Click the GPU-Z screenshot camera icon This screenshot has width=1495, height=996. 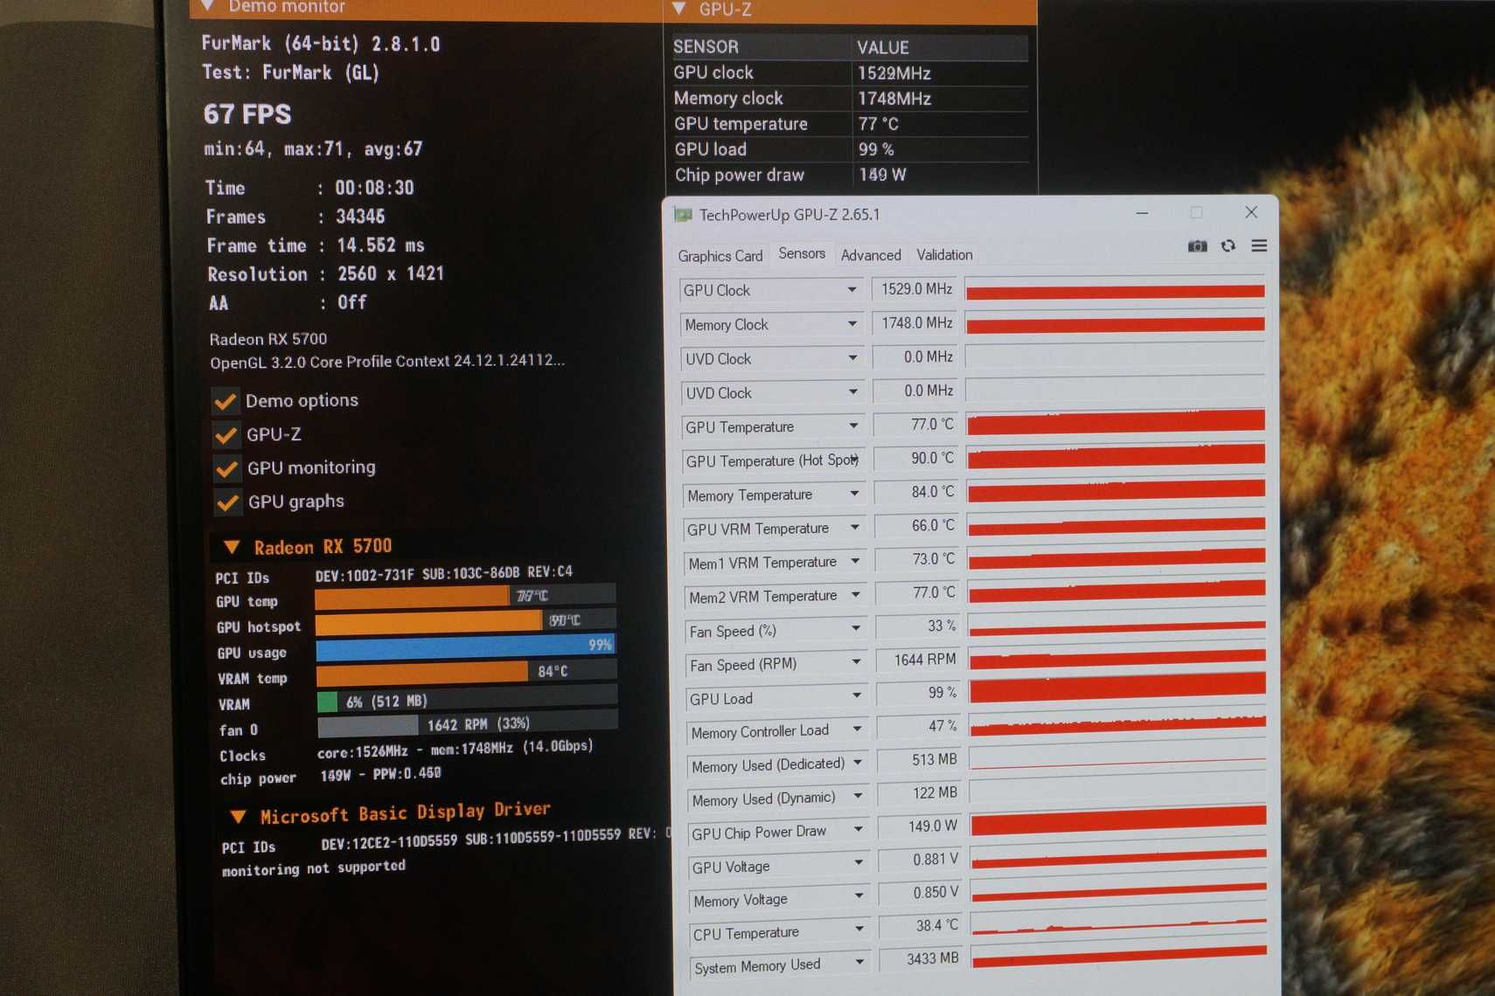(x=1197, y=246)
